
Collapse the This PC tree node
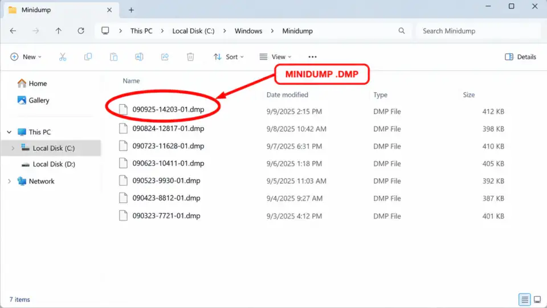coord(10,132)
